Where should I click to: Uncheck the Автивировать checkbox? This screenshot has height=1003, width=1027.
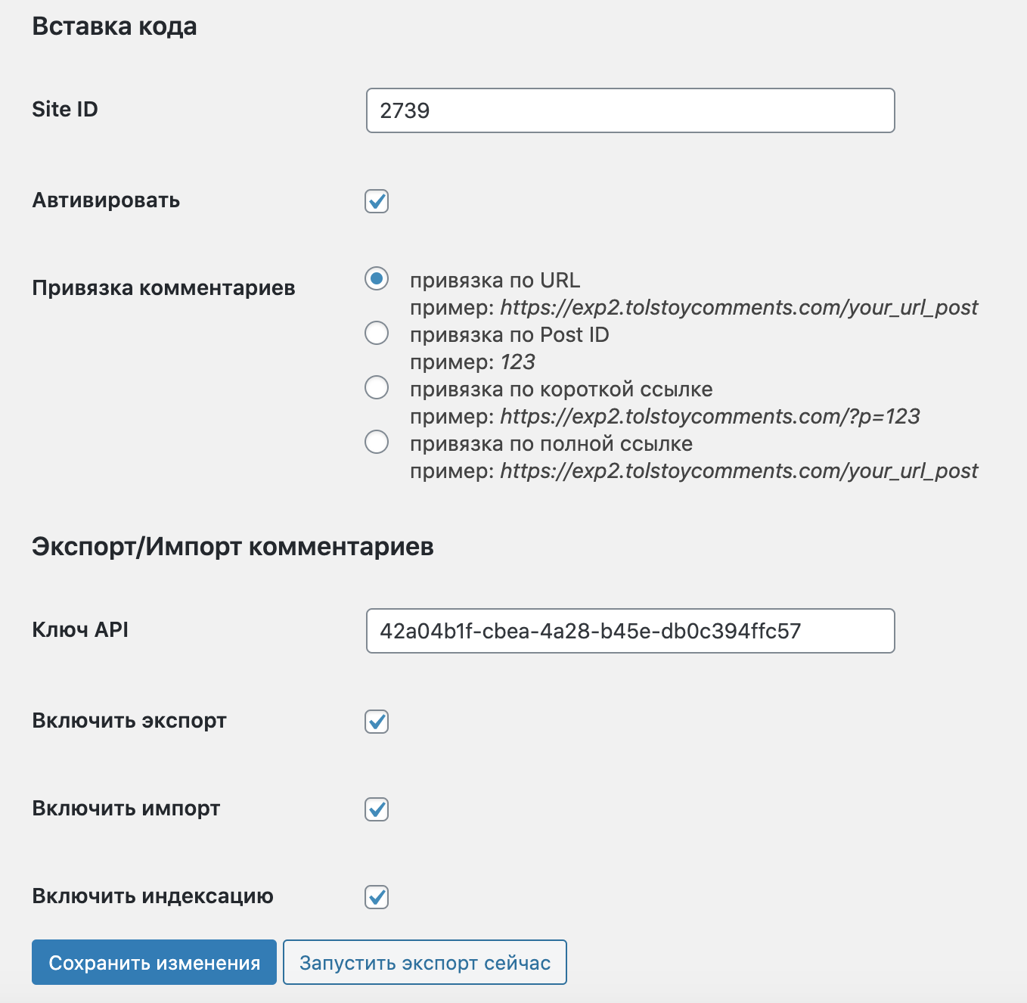377,201
